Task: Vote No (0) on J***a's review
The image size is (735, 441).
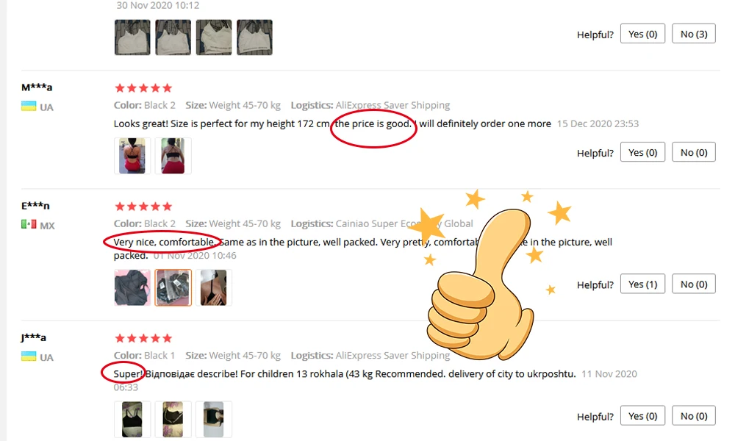Action: click(694, 416)
